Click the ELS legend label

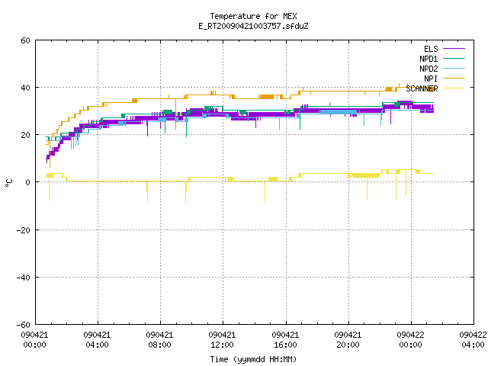[431, 49]
